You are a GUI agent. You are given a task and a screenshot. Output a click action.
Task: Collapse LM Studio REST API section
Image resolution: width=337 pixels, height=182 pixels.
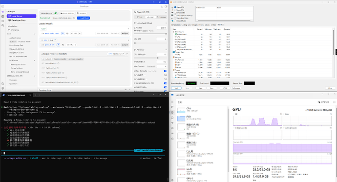click(x=34, y=76)
